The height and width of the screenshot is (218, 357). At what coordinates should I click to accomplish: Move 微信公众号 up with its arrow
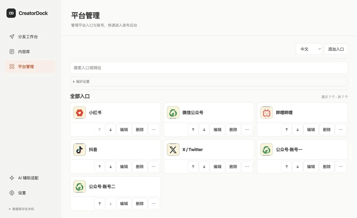[x=193, y=130]
